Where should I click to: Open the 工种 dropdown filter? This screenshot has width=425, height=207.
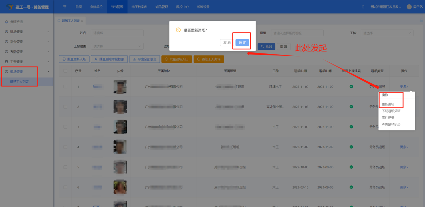(x=387, y=33)
